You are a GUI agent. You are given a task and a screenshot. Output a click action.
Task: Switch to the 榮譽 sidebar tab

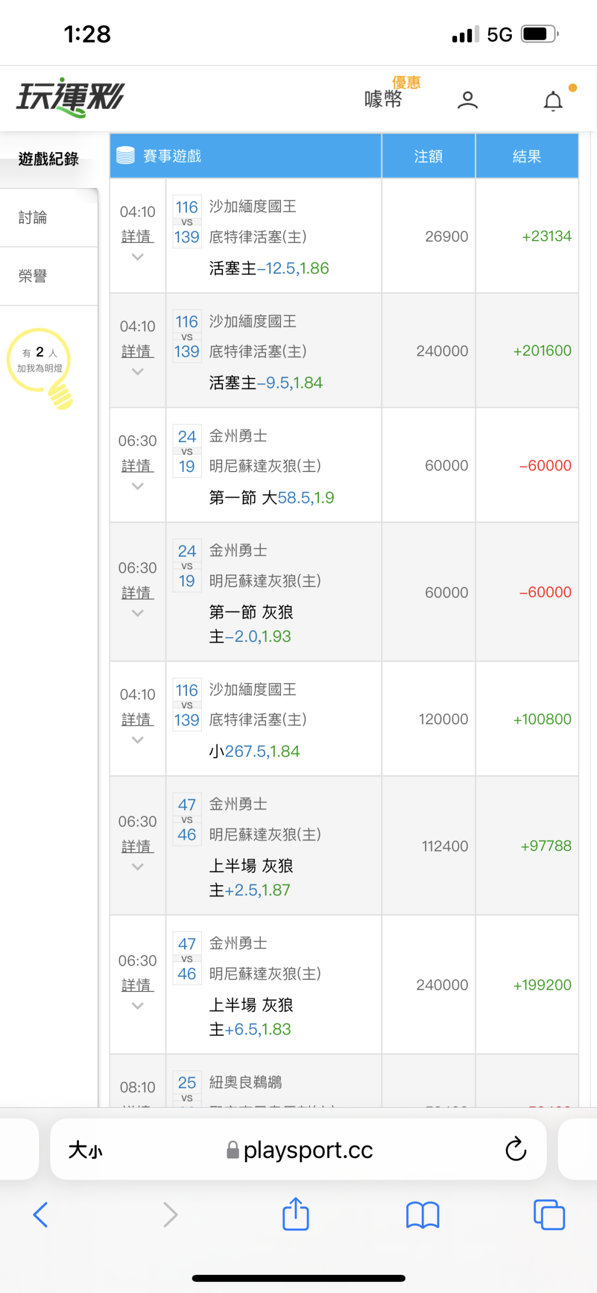click(x=33, y=276)
